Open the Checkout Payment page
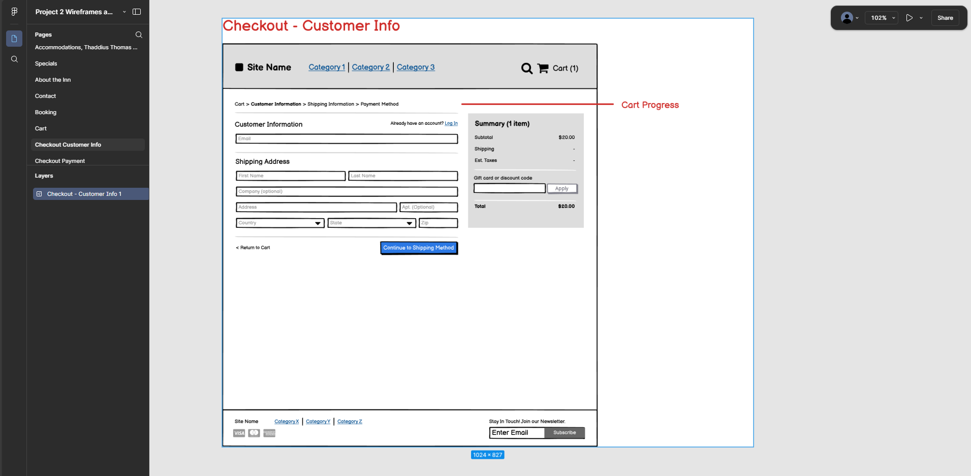971x476 pixels. (60, 161)
